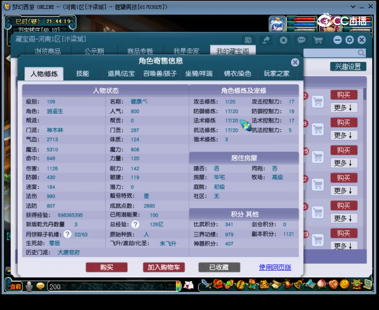Switch to the 技能 tab

point(83,73)
